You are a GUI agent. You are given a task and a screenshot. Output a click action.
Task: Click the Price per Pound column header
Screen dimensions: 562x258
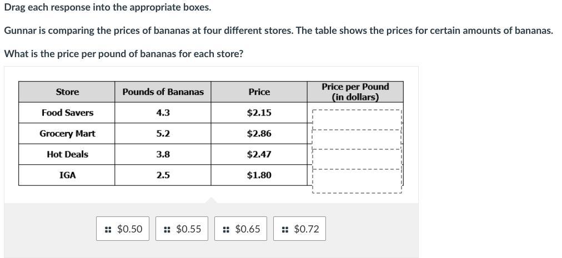point(355,92)
